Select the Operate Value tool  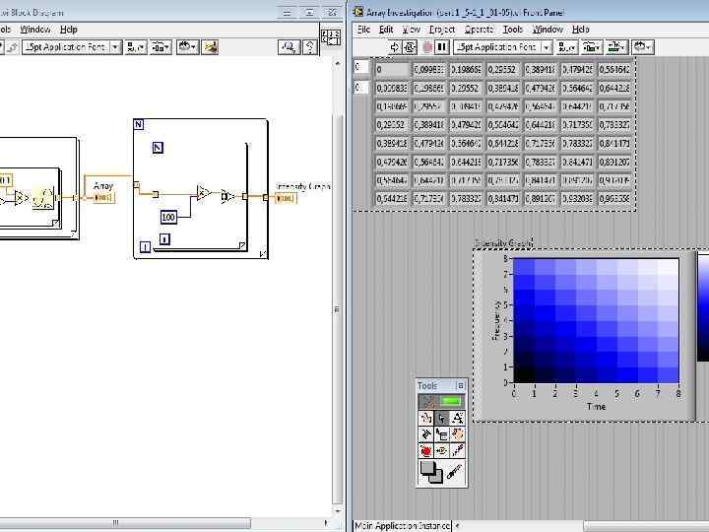pos(425,418)
